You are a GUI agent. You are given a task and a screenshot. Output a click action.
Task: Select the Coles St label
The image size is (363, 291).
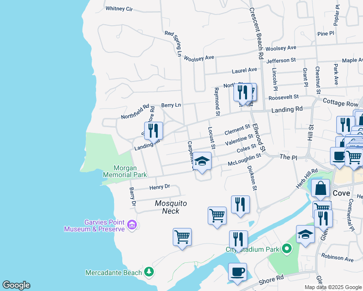247,148
